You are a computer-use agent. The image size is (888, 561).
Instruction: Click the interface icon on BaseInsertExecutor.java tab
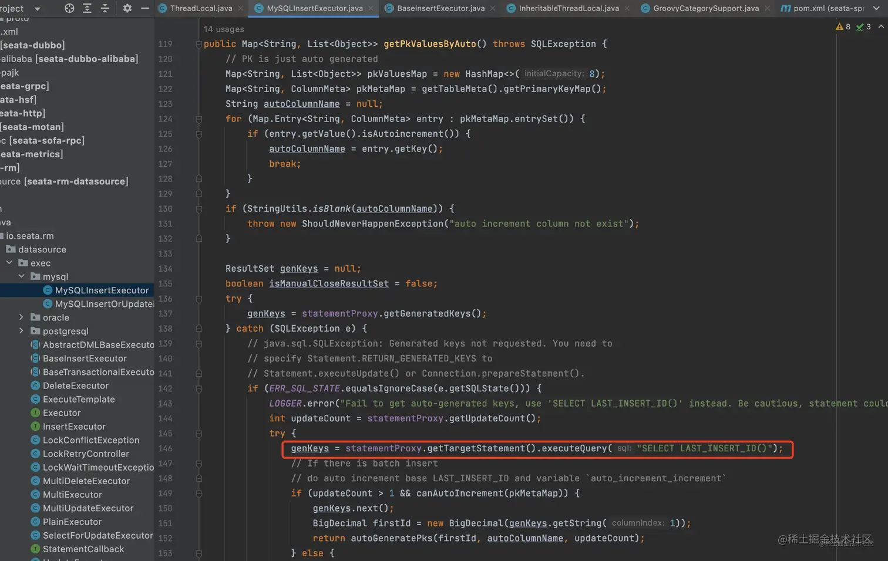pos(389,9)
